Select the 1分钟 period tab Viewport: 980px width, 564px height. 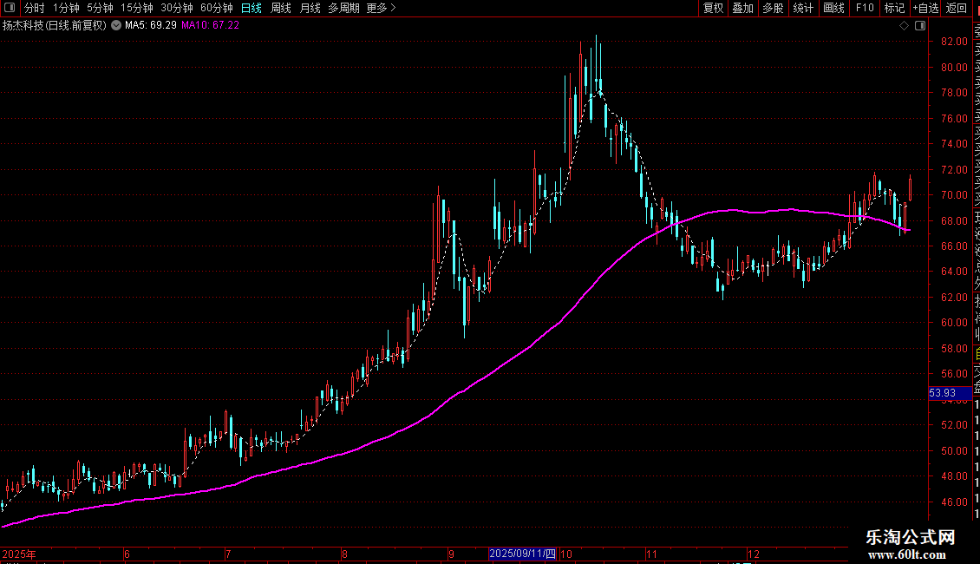pos(66,8)
